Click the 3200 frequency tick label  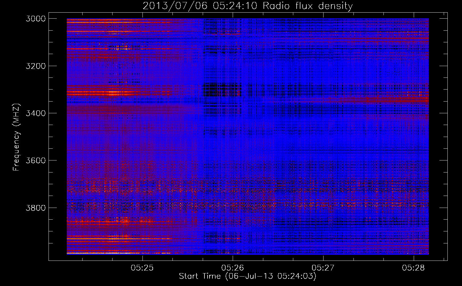pos(36,66)
